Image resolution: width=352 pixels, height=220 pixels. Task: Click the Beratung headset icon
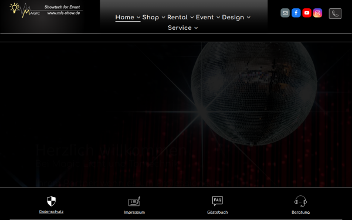click(x=300, y=201)
